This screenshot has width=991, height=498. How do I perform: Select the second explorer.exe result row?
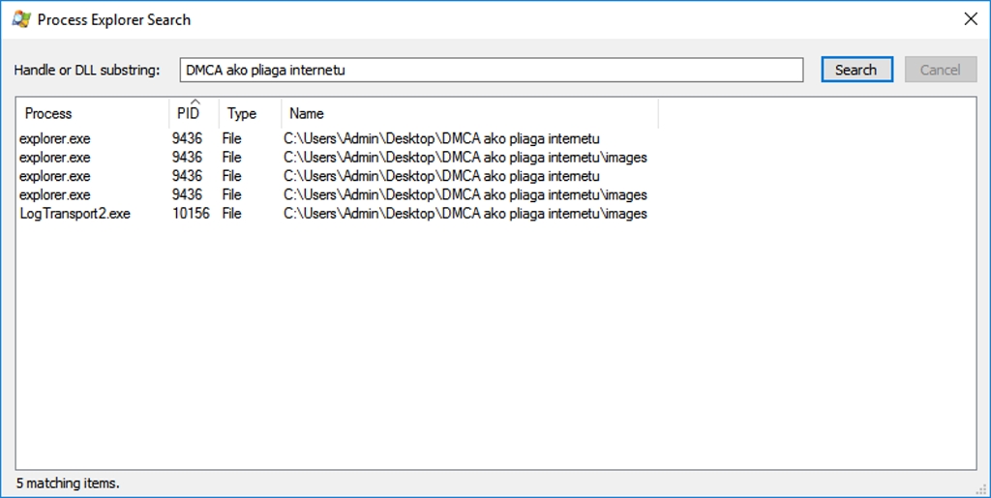[55, 158]
